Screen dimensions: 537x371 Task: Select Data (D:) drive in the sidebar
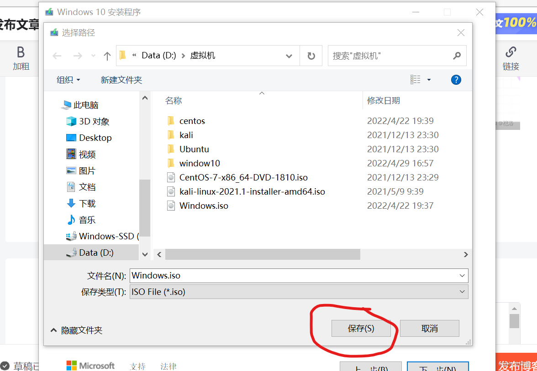click(91, 252)
